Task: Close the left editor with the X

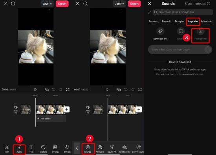Action: (x=5, y=4)
